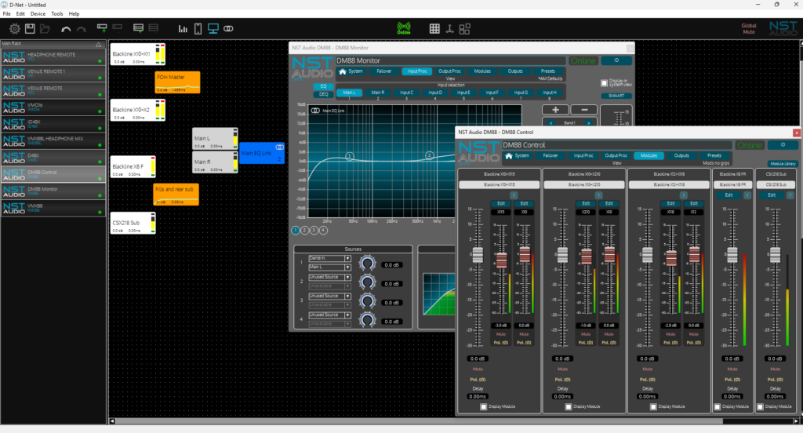Click the desktop monitor view icon
Image resolution: width=803 pixels, height=433 pixels.
213,29
